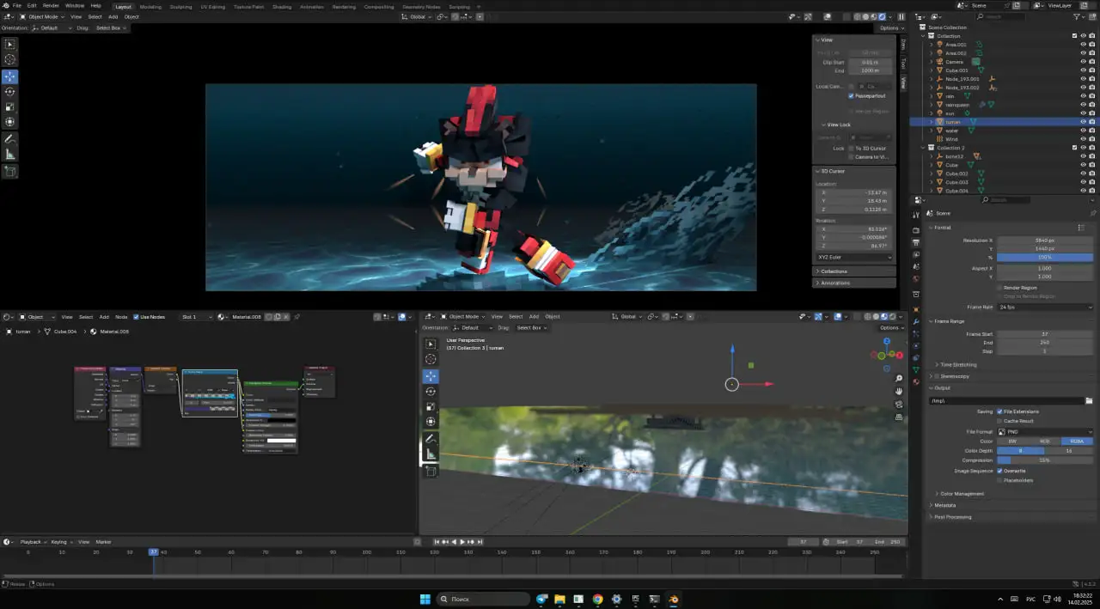Choose the Measure tool in top viewport toolbar

pos(10,154)
